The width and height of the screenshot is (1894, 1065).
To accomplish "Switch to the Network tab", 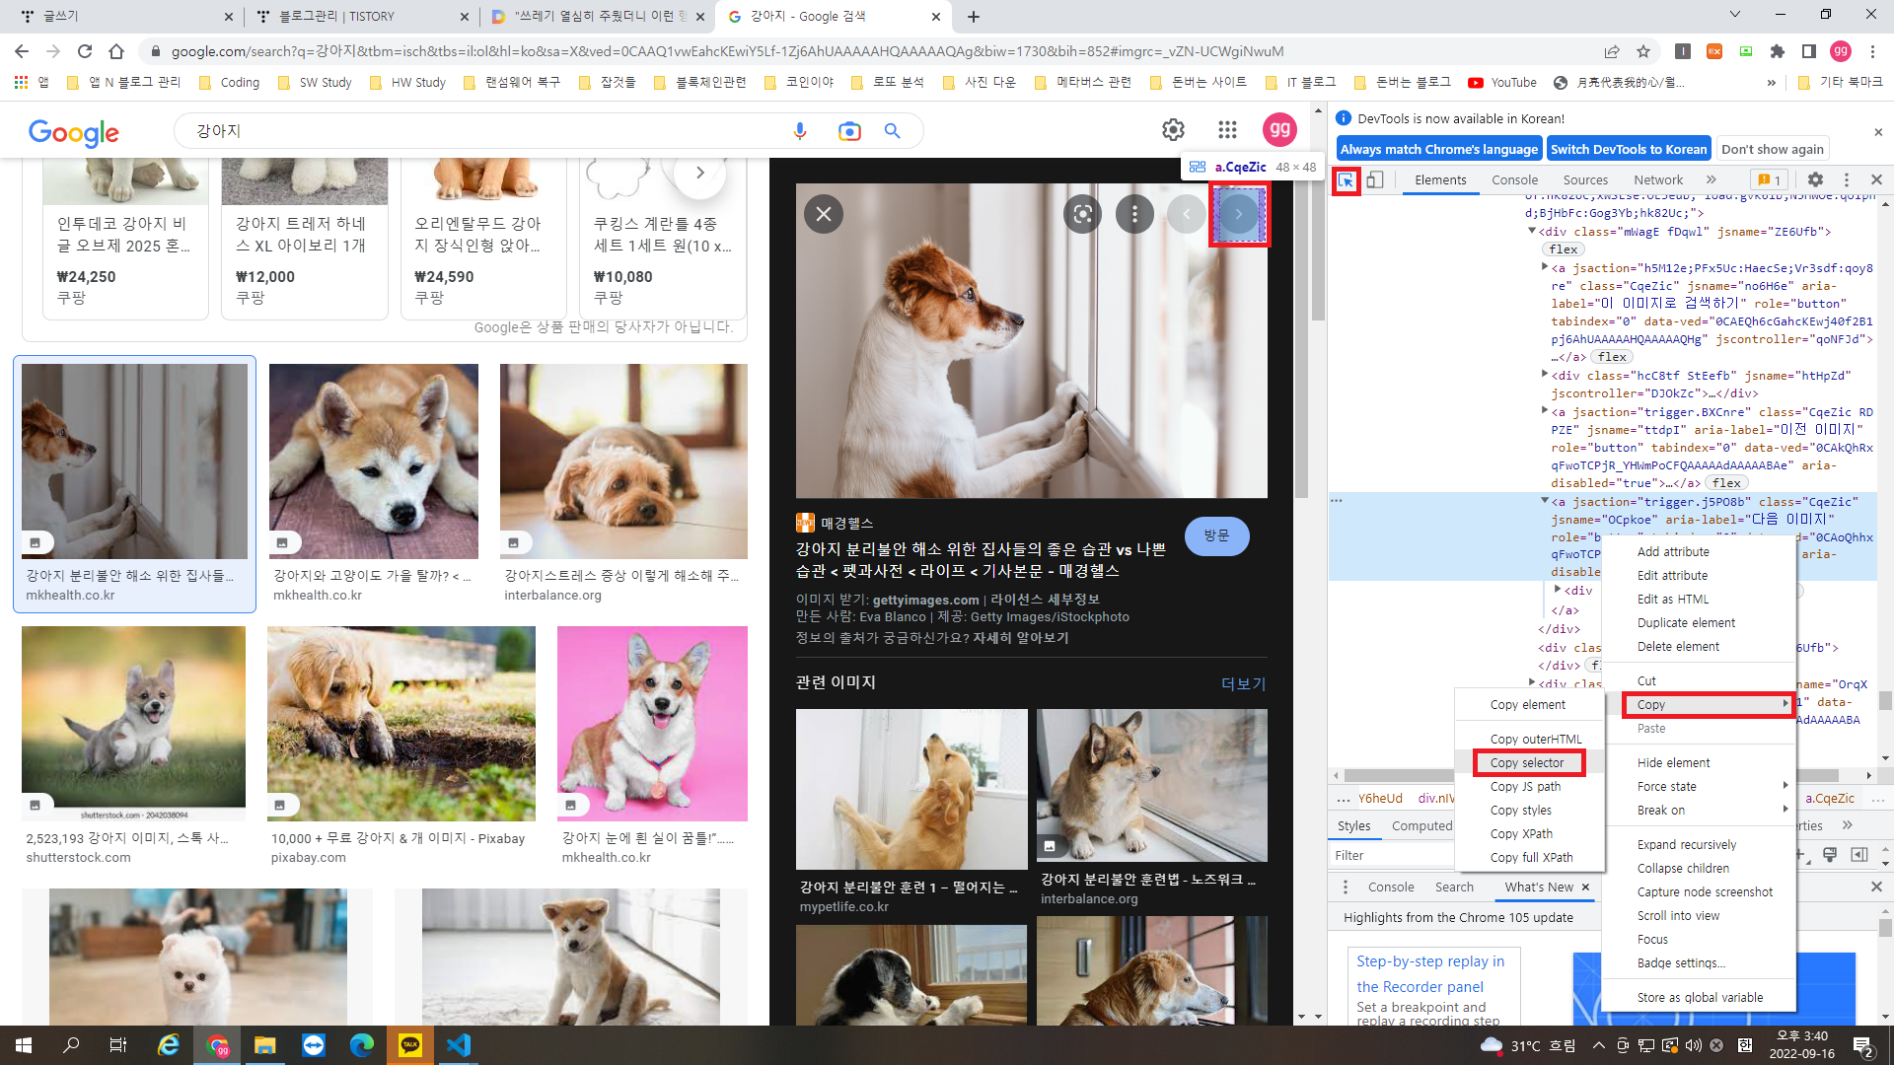I will (x=1658, y=180).
